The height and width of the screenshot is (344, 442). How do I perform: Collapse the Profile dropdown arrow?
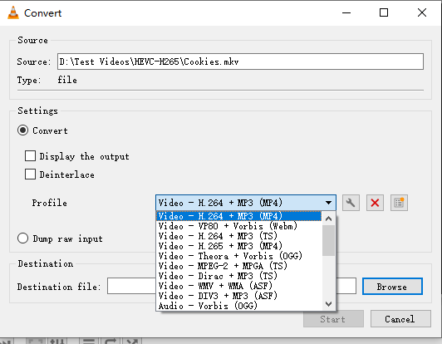[x=328, y=203]
